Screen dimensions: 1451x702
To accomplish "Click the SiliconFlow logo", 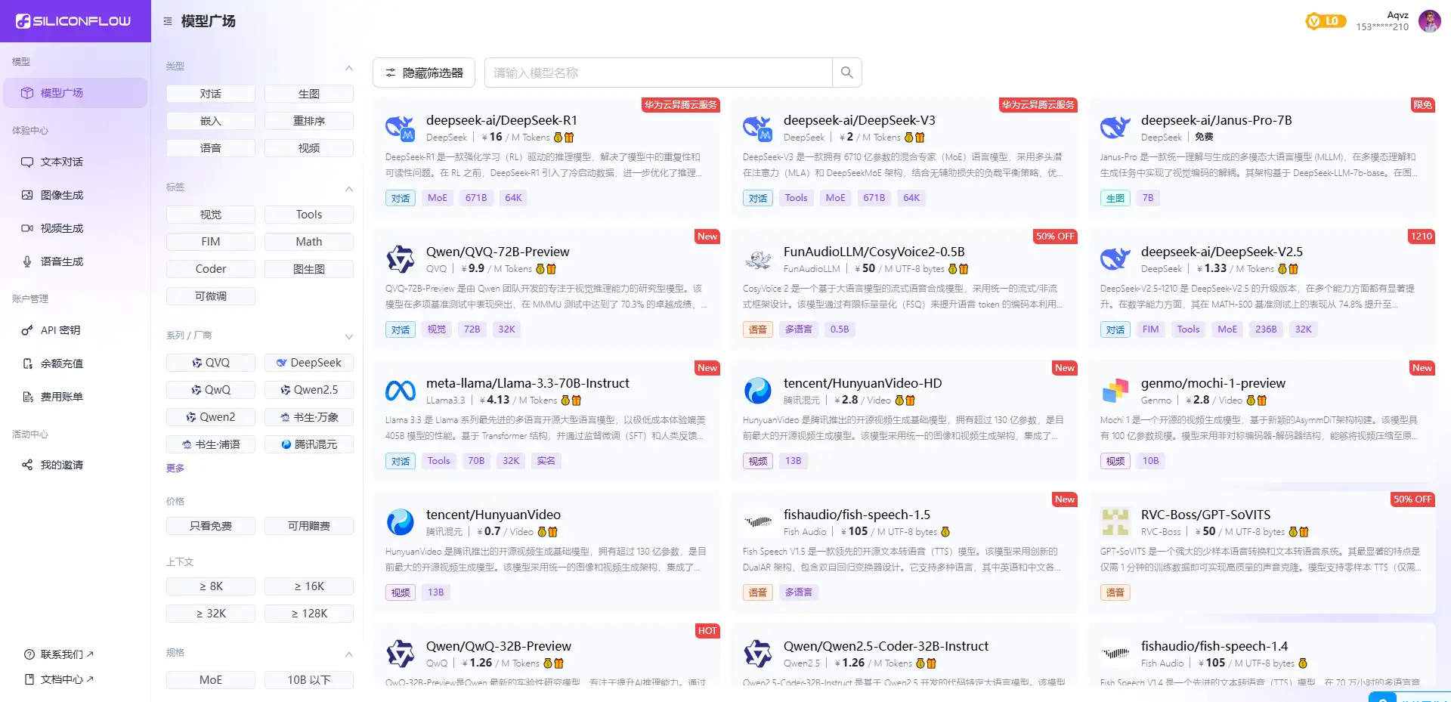I will [74, 21].
